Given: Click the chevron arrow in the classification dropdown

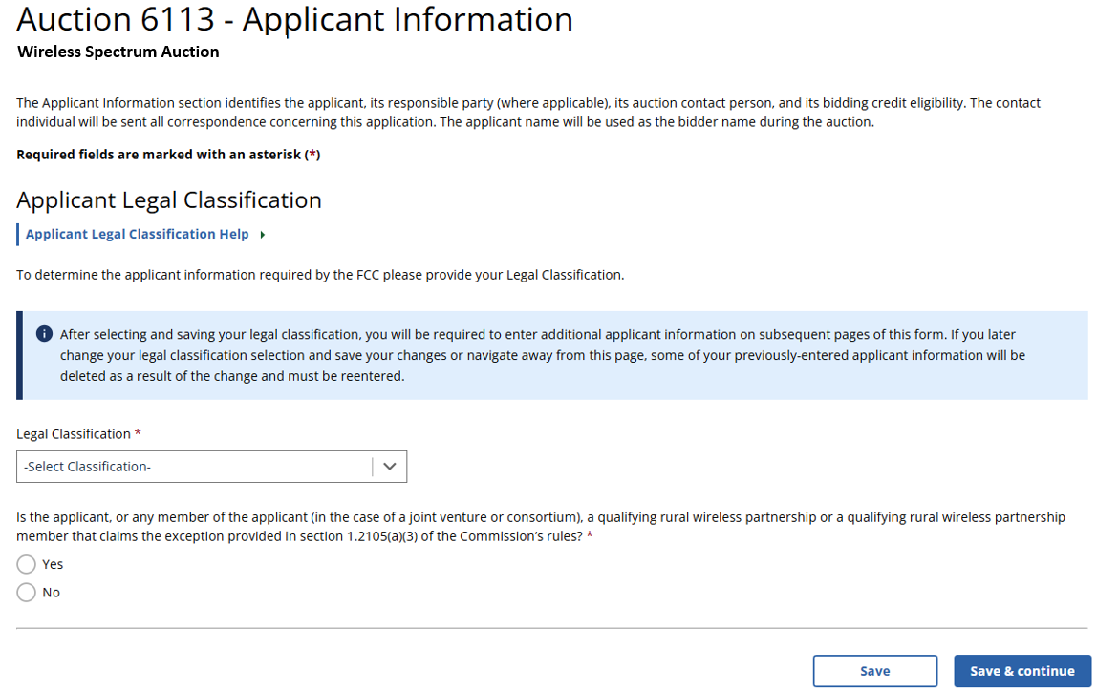Looking at the screenshot, I should click(x=389, y=467).
